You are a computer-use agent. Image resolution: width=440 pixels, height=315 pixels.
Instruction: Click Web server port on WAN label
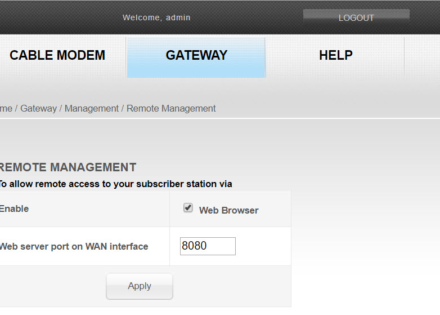(x=73, y=246)
